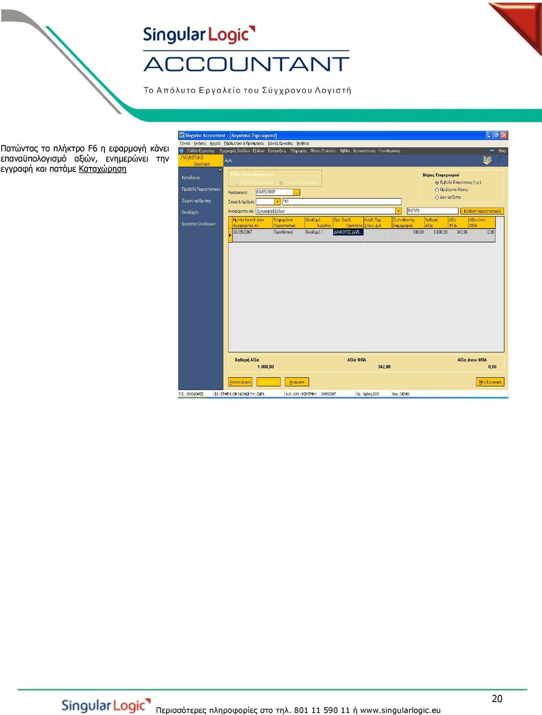The height and width of the screenshot is (715, 542).
Task: Click Help in the toolbar
Action: [502, 151]
